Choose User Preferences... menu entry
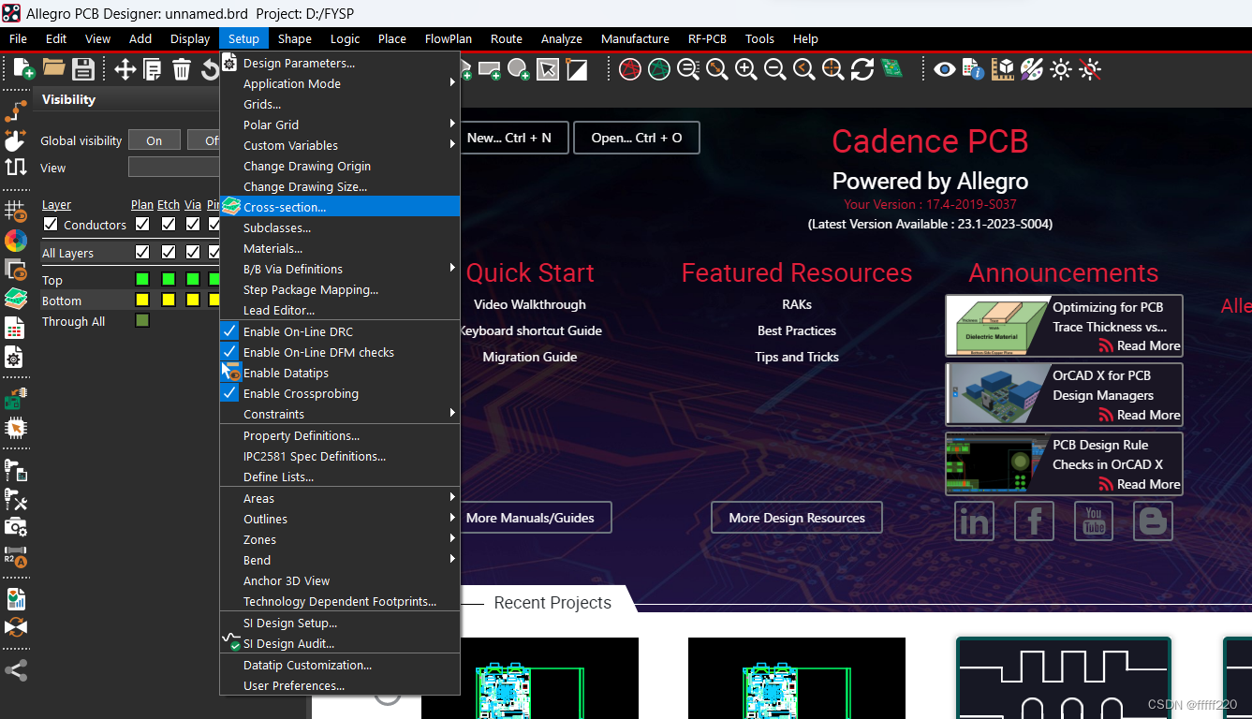The image size is (1252, 719). point(340,685)
